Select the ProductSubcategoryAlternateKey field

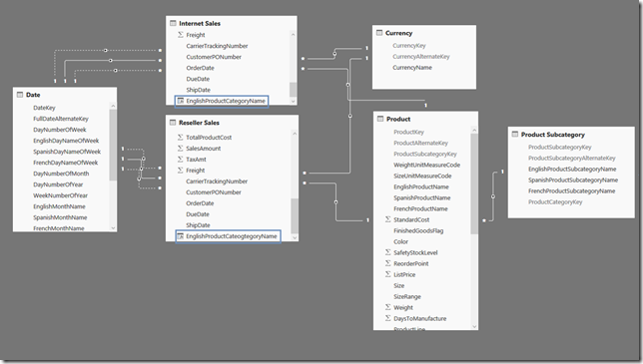tap(572, 158)
